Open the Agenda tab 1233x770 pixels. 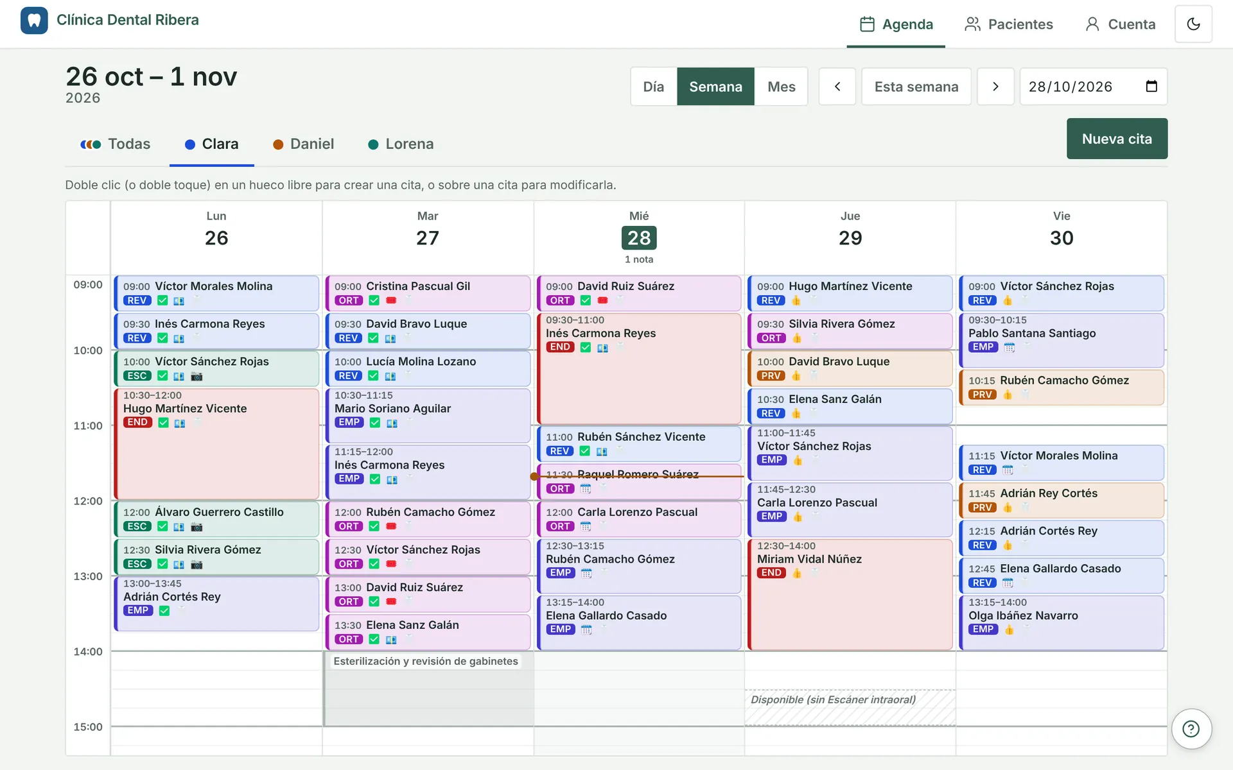[x=896, y=24]
